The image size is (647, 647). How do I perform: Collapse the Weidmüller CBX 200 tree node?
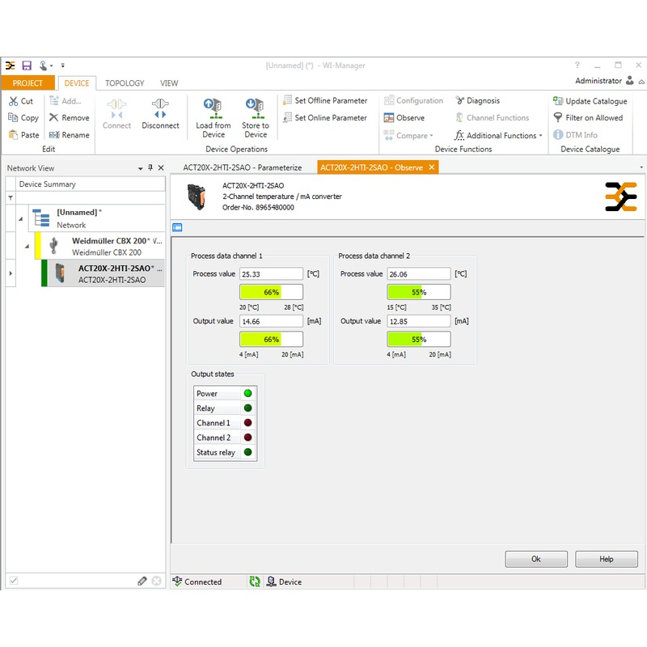pos(27,247)
